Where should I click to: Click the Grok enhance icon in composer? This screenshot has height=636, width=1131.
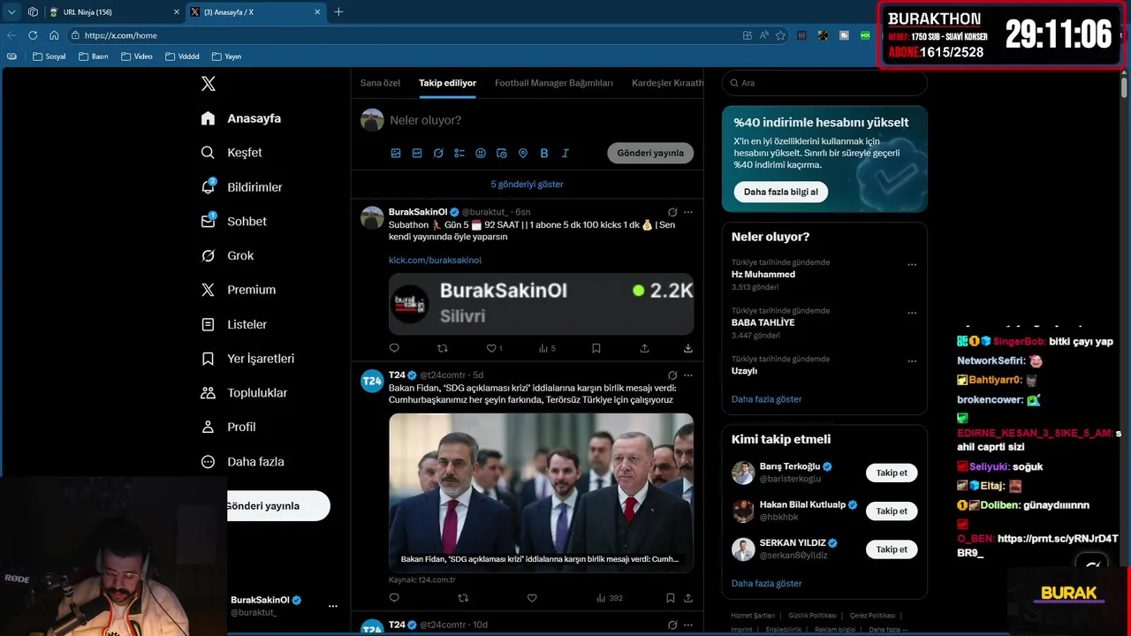[x=438, y=153]
